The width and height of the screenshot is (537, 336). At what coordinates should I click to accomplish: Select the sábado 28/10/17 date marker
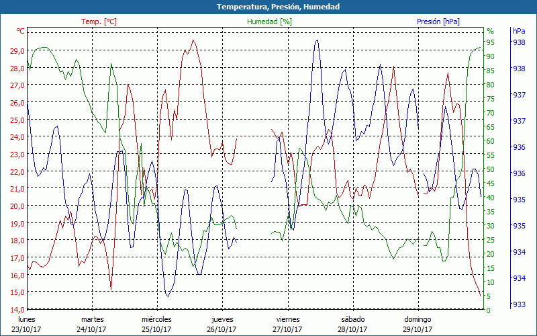[352, 324]
